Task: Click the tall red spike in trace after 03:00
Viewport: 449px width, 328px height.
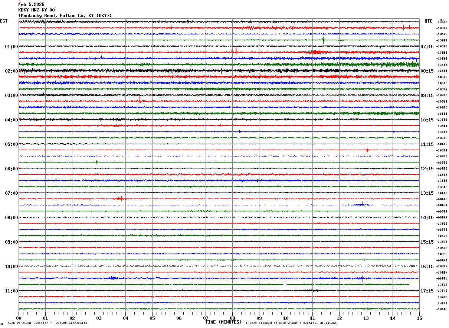Action: tap(140, 101)
